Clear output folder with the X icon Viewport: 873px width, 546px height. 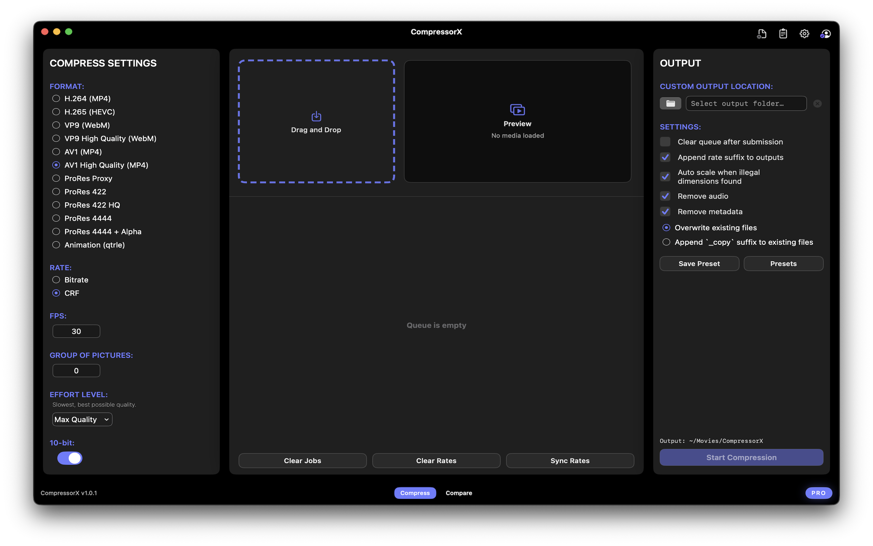pyautogui.click(x=817, y=103)
